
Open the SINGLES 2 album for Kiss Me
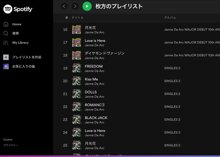[172, 81]
